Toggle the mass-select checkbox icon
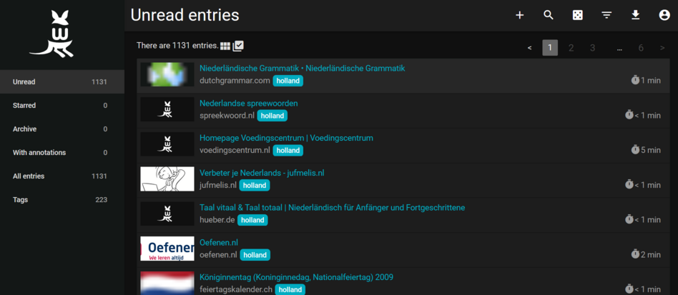This screenshot has height=295, width=678. (x=238, y=46)
